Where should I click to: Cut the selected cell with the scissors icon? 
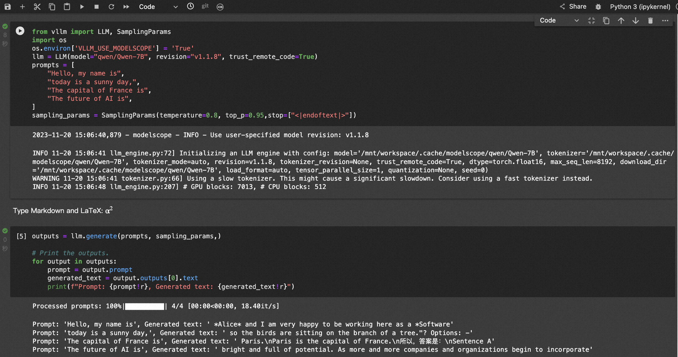37,6
